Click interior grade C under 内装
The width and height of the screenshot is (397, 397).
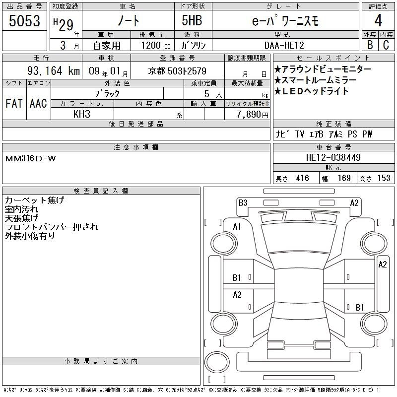pyautogui.click(x=386, y=45)
